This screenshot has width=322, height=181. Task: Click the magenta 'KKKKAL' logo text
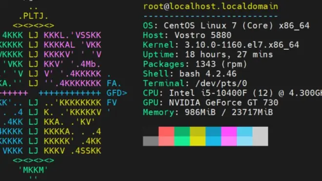[x=60, y=45]
